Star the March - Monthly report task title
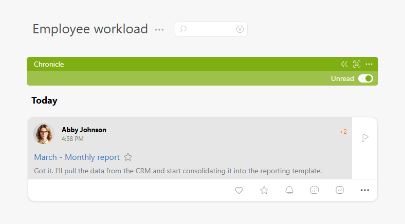 pos(128,157)
